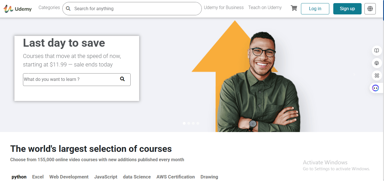This screenshot has width=384, height=181.
Task: Click the shopping cart icon
Action: coord(294,8)
